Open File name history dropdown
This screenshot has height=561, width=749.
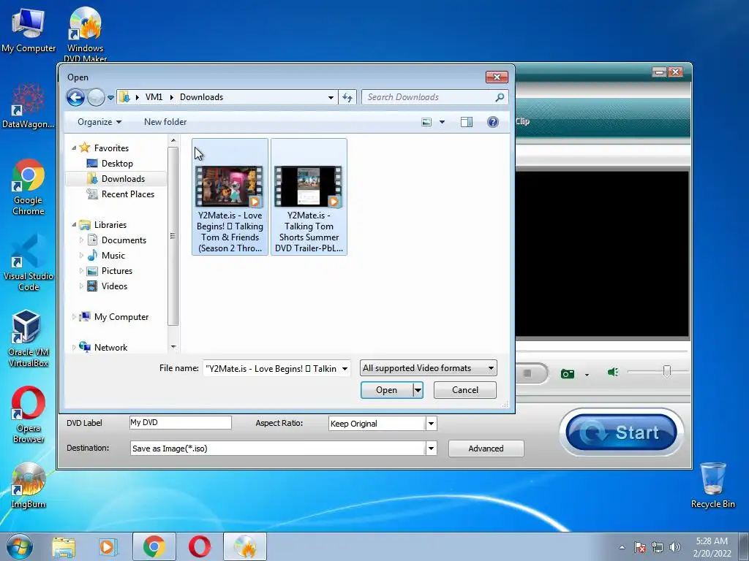pyautogui.click(x=345, y=369)
